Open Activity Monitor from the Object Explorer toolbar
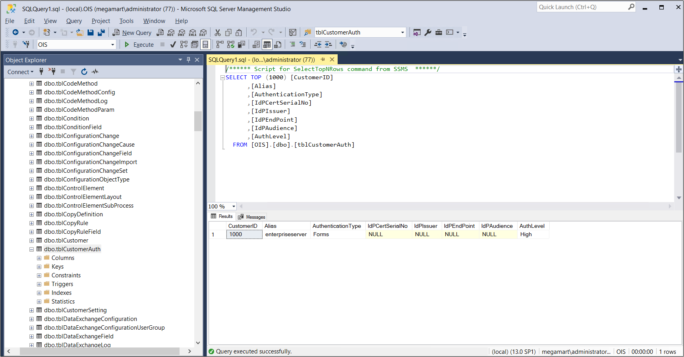684x357 pixels. tap(95, 72)
